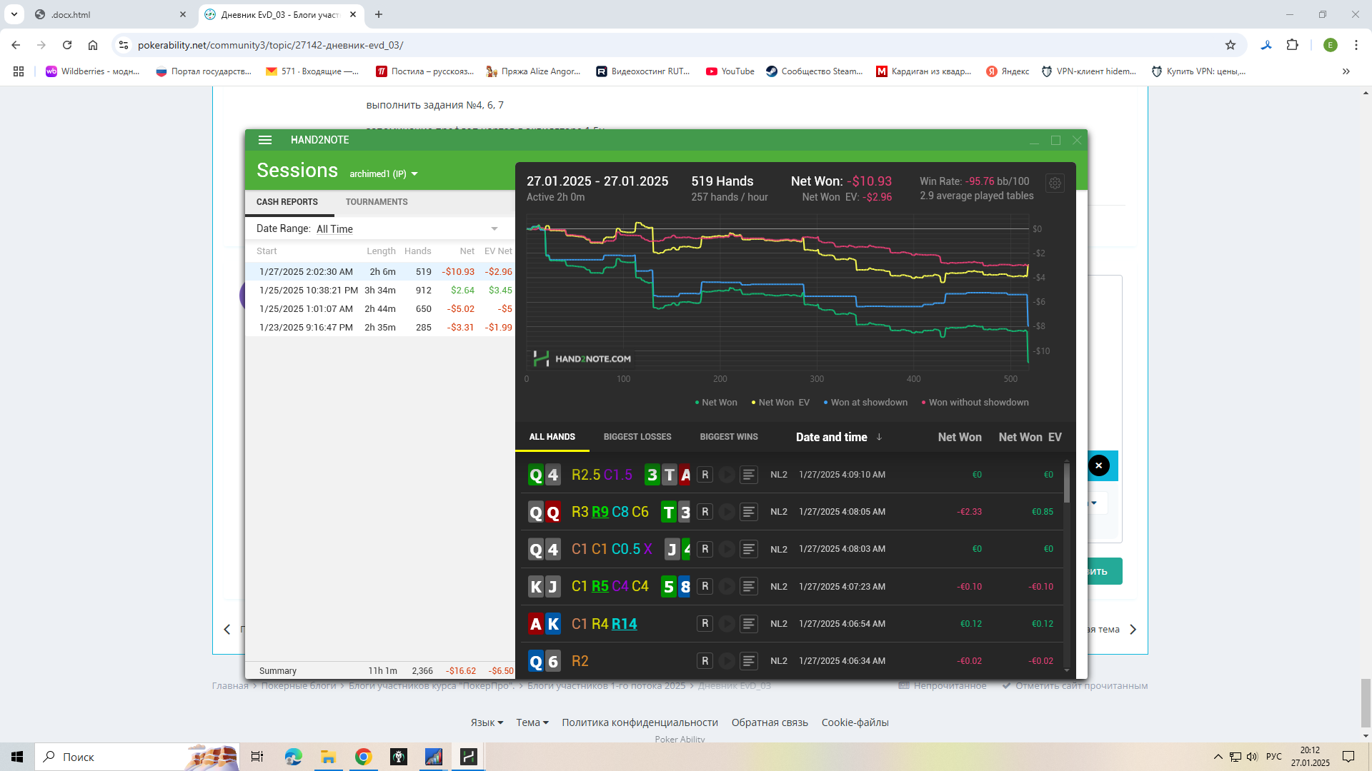The width and height of the screenshot is (1372, 771).
Task: Click the R replayer button for 4:06:34 AM hand
Action: [x=705, y=661]
